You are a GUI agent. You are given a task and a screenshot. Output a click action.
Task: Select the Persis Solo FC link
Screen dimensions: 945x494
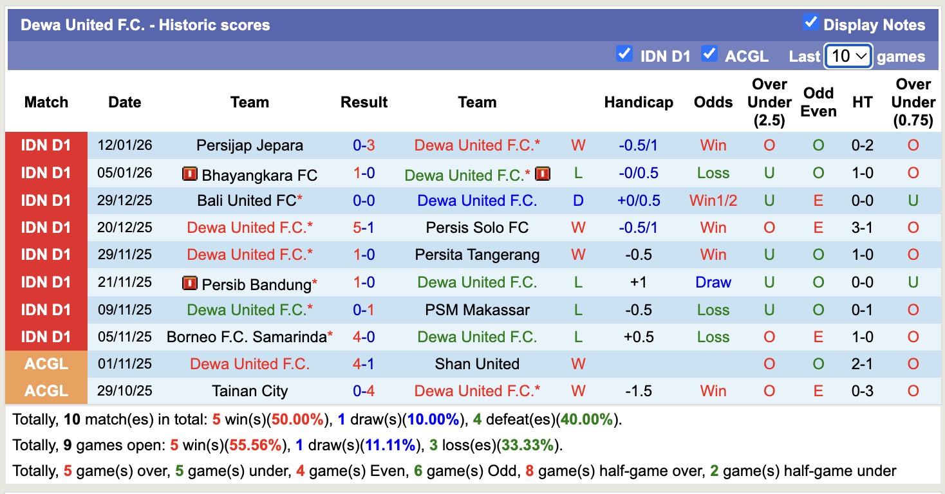(477, 227)
